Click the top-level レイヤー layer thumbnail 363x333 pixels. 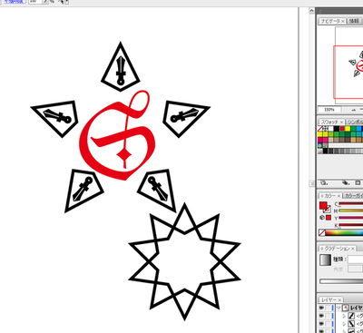coord(346,308)
